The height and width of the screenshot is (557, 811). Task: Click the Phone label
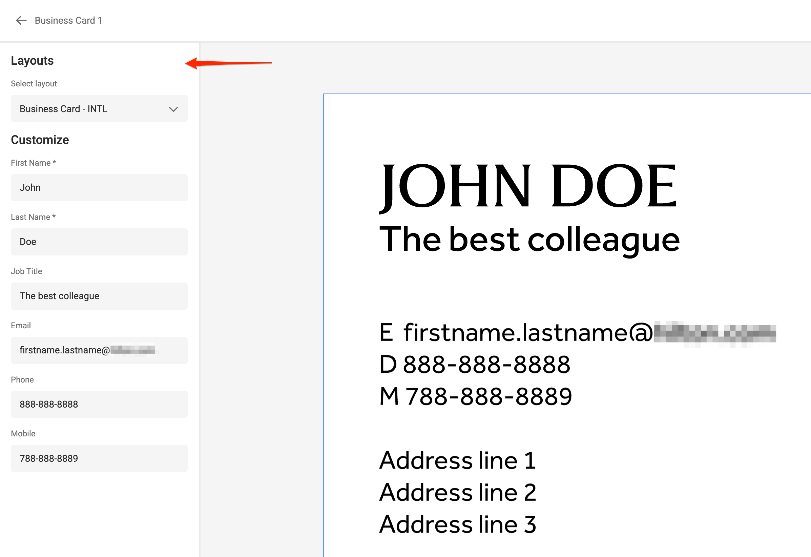click(x=22, y=379)
